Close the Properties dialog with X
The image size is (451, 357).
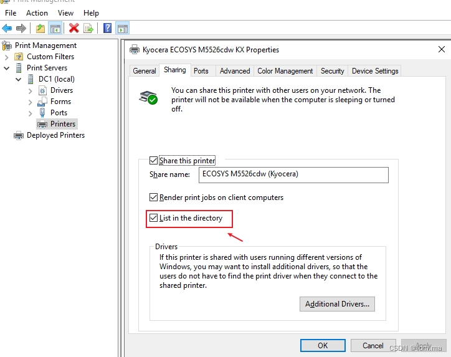(442, 49)
